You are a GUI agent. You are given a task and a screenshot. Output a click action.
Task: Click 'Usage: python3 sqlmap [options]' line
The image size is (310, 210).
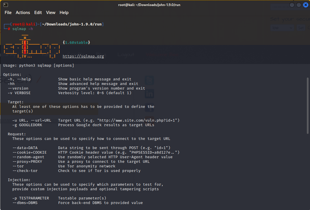pos(39,66)
